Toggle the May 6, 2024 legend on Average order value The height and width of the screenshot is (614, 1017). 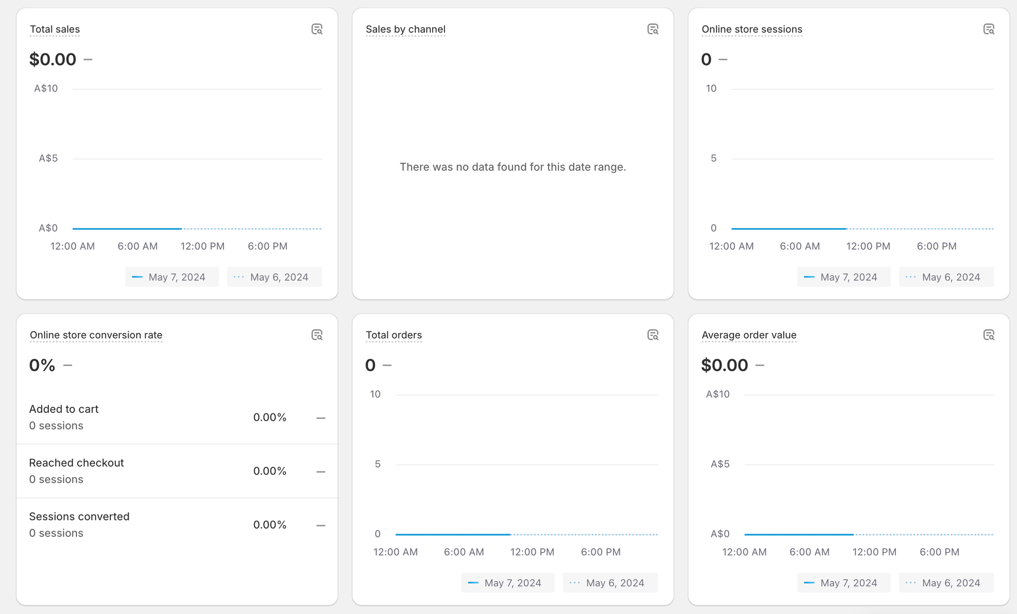click(x=946, y=583)
